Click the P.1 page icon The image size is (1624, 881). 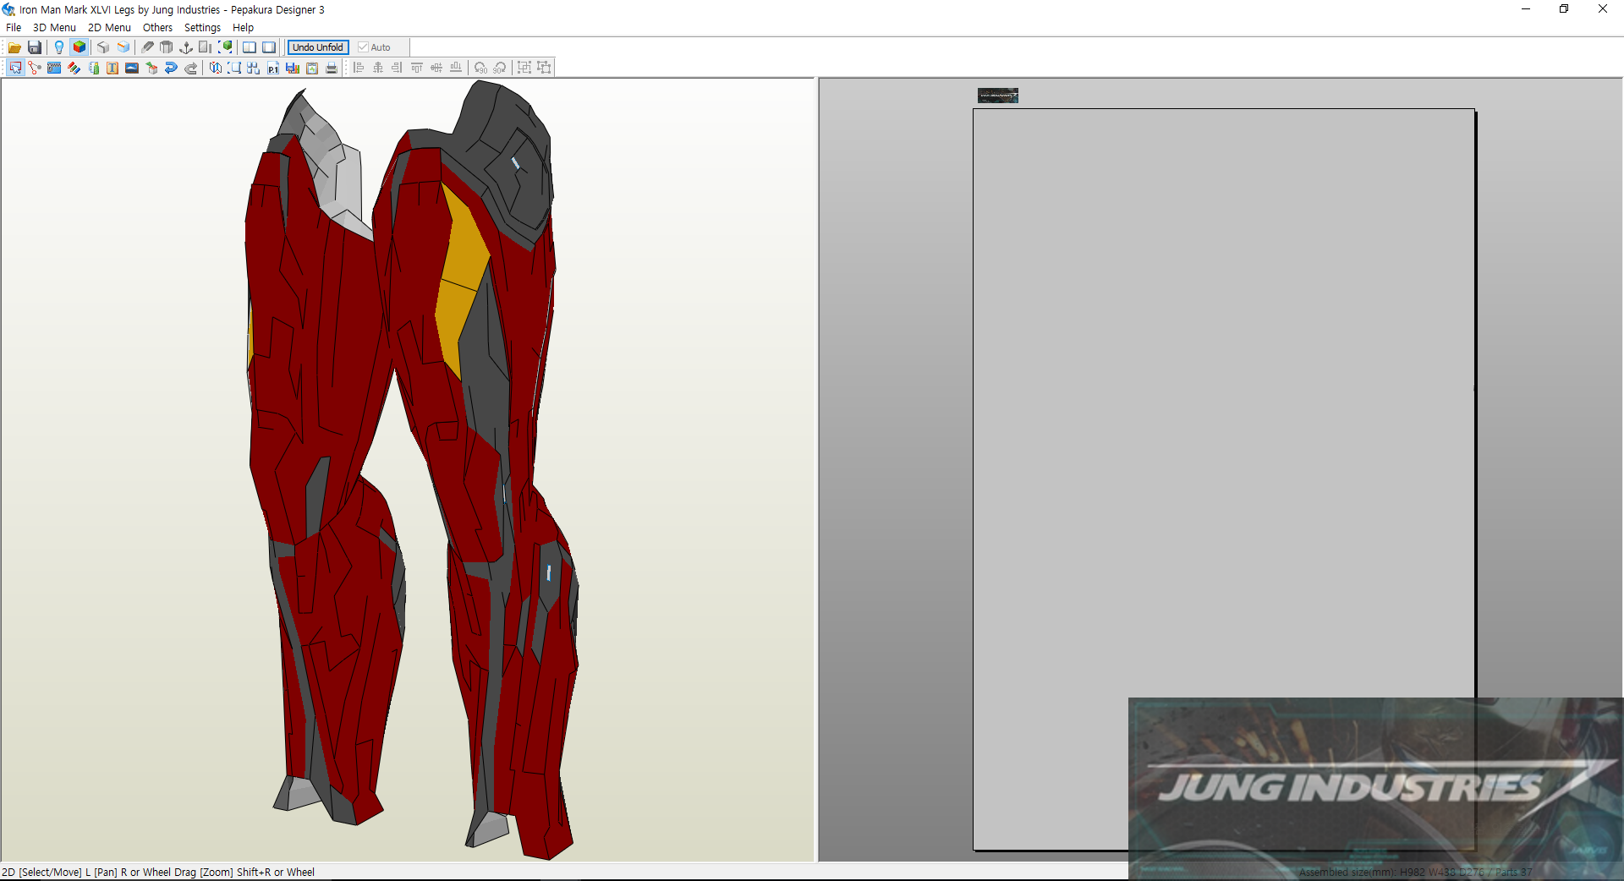click(273, 68)
